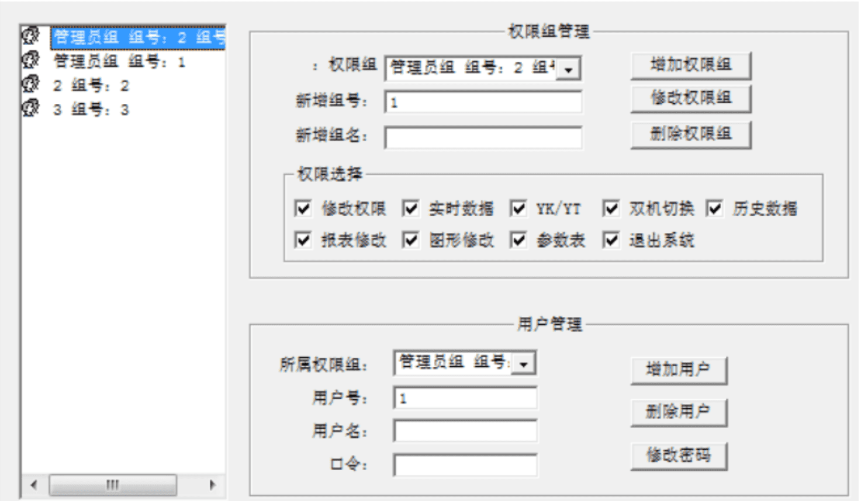Click the 增加权限组 button
Image resolution: width=861 pixels, height=501 pixels.
tap(690, 65)
